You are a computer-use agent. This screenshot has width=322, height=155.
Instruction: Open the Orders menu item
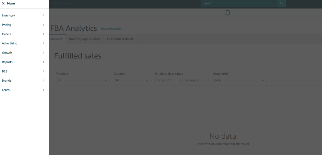coord(7,34)
